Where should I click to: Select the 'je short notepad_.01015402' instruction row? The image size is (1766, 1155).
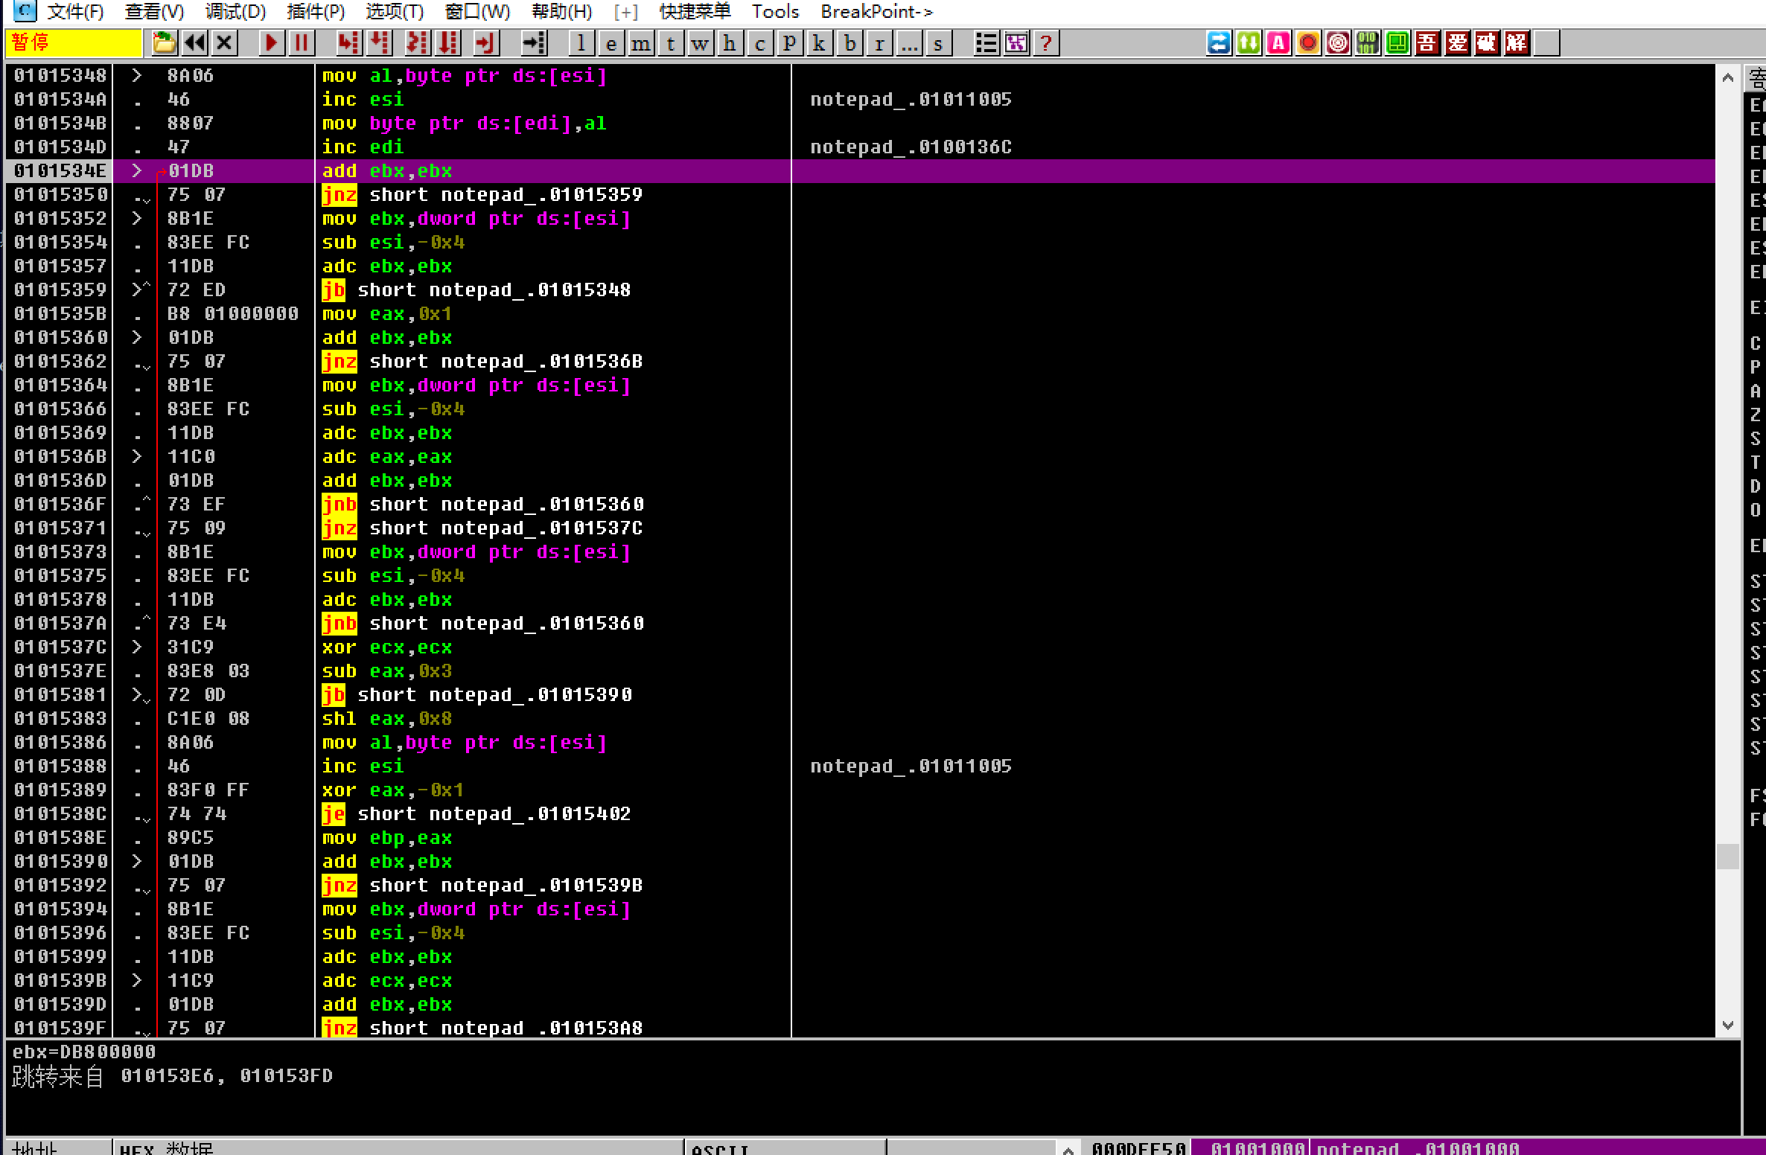(476, 814)
